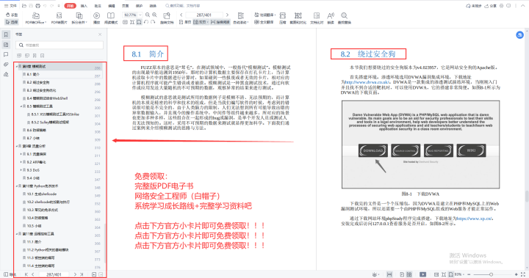
Task: Open bookmark 8.2 绕过安全狗
Action: (x=38, y=82)
